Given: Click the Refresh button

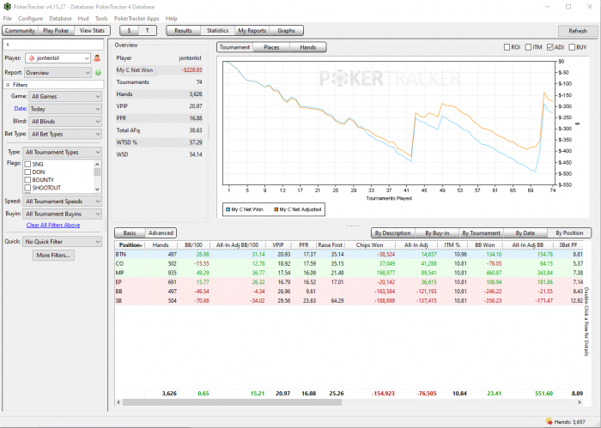Looking at the screenshot, I should coord(578,31).
